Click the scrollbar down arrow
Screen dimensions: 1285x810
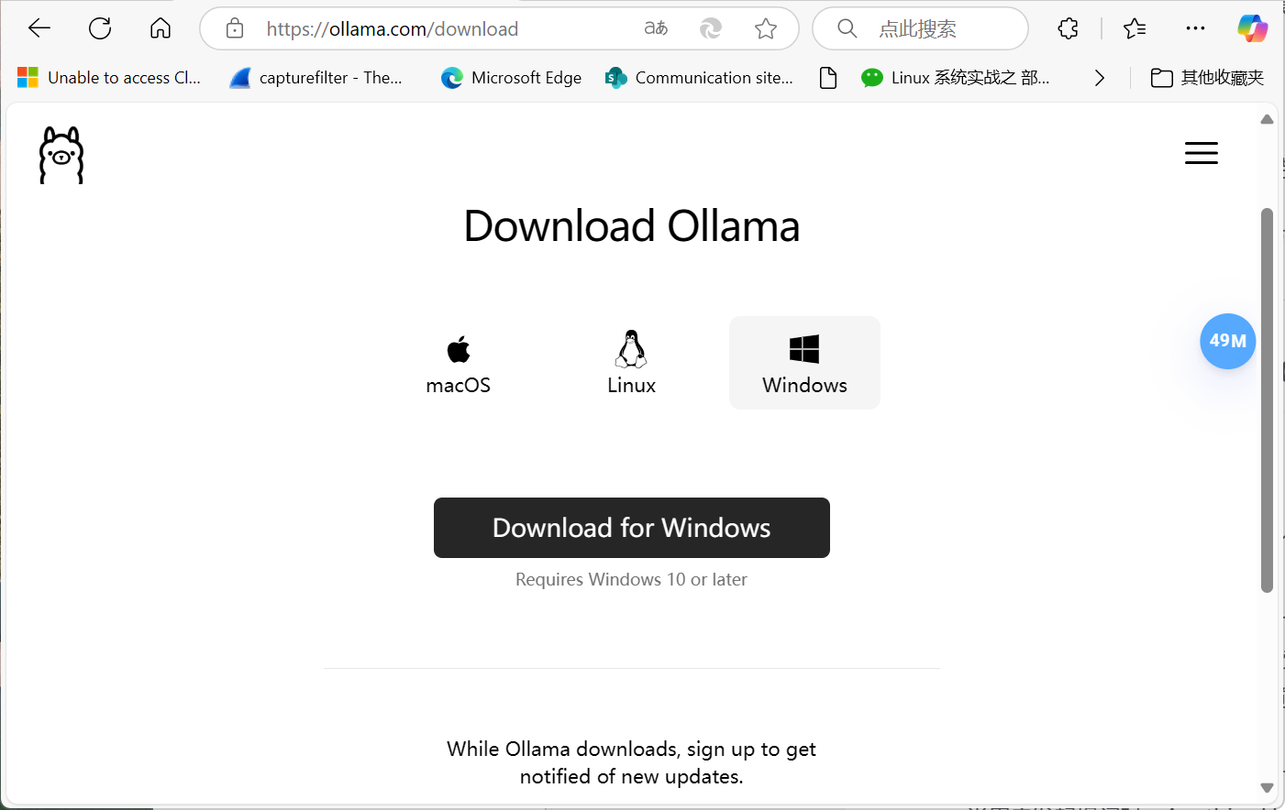pos(1267,788)
